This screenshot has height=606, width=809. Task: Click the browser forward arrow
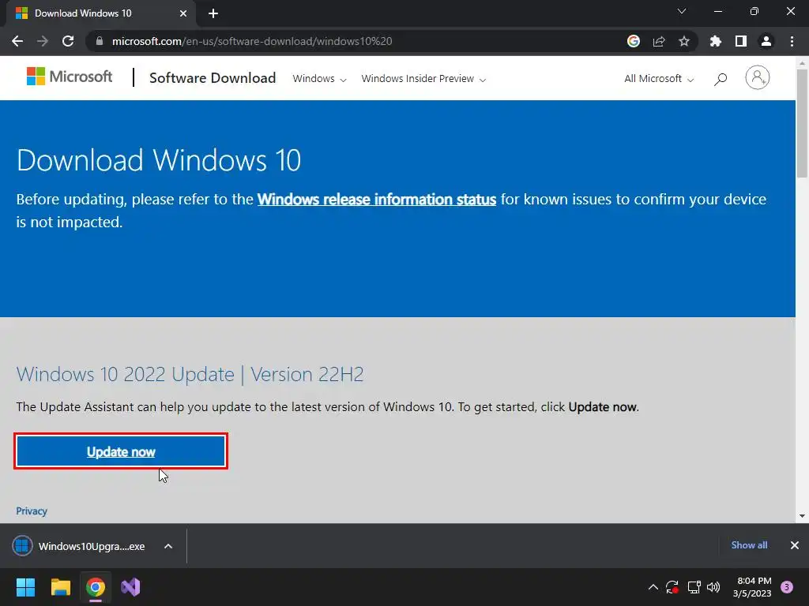tap(43, 41)
